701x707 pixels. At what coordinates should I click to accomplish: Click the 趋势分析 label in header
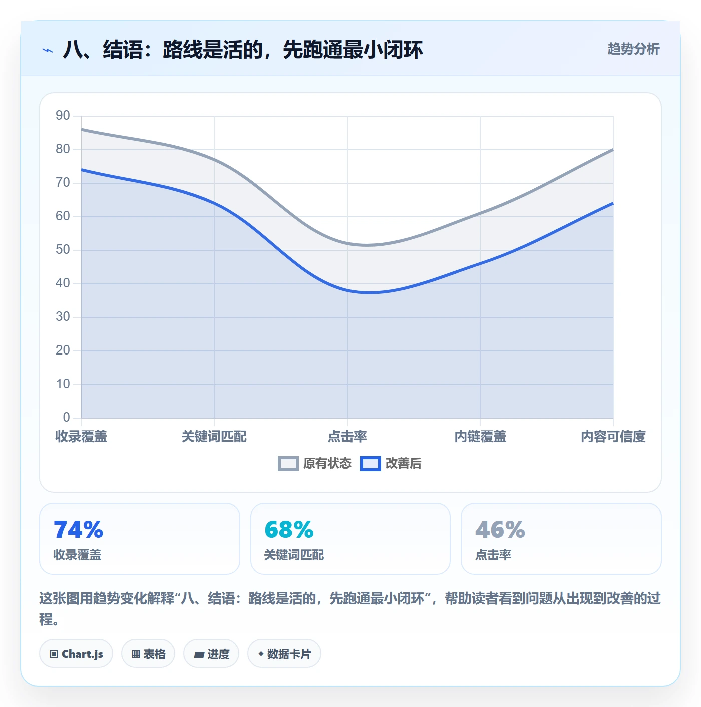coord(633,49)
